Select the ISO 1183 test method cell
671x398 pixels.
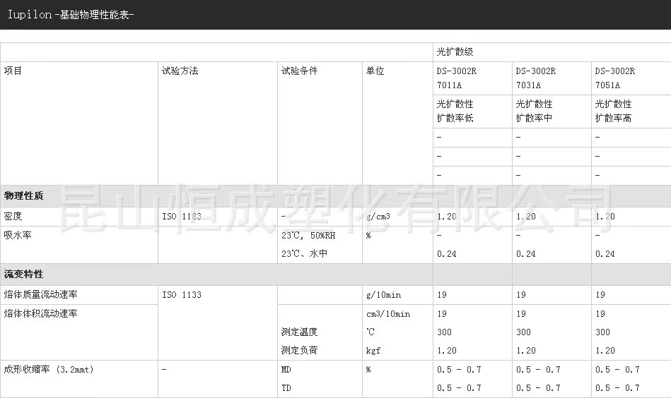tap(182, 217)
